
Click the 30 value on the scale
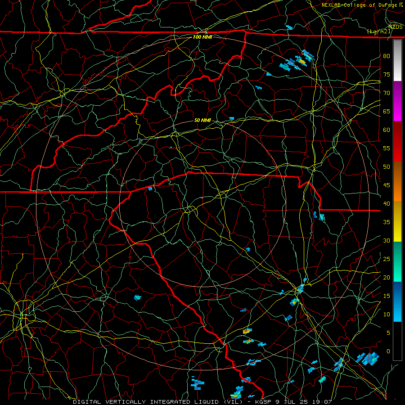pyautogui.click(x=387, y=241)
